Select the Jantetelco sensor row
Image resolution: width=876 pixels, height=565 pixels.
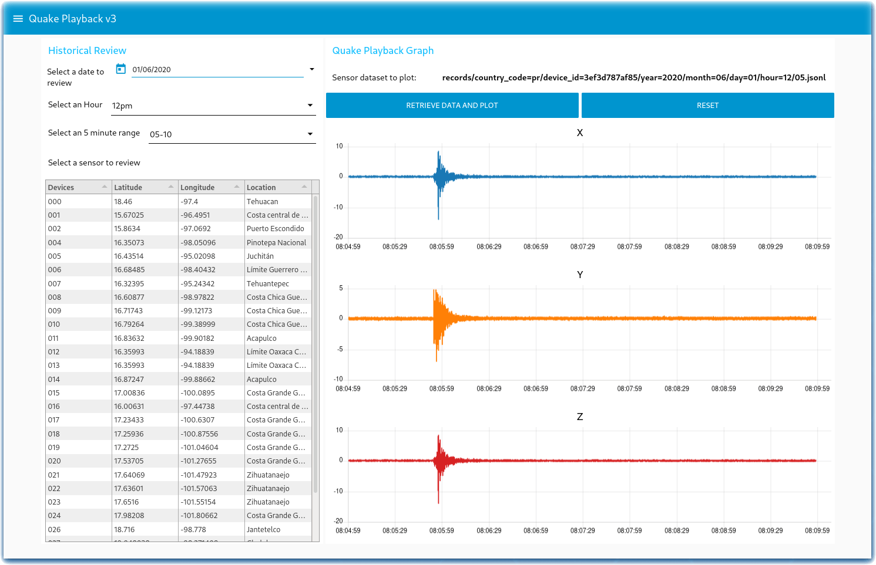coord(178,529)
